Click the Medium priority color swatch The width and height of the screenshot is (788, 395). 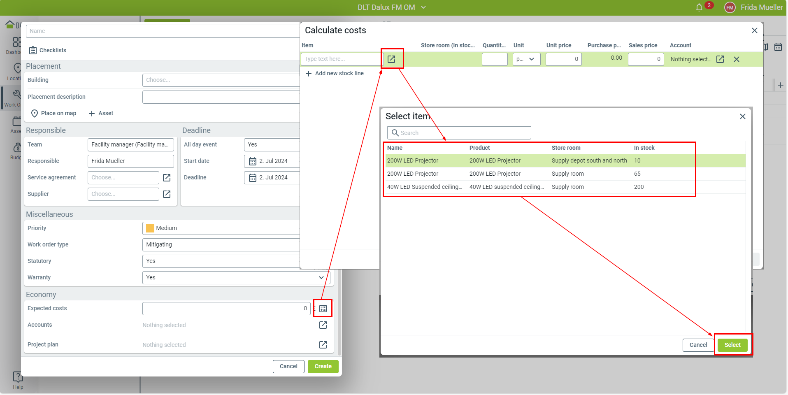pyautogui.click(x=150, y=228)
